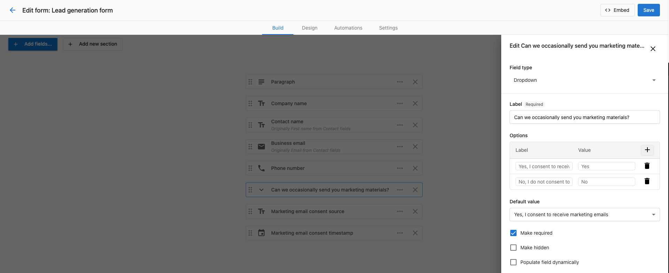Screen dimensions: 669x273
Task: Open the Field type dropdown
Action: (585, 80)
